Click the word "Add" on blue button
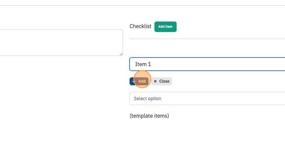This screenshot has height=159, width=285. point(142,81)
